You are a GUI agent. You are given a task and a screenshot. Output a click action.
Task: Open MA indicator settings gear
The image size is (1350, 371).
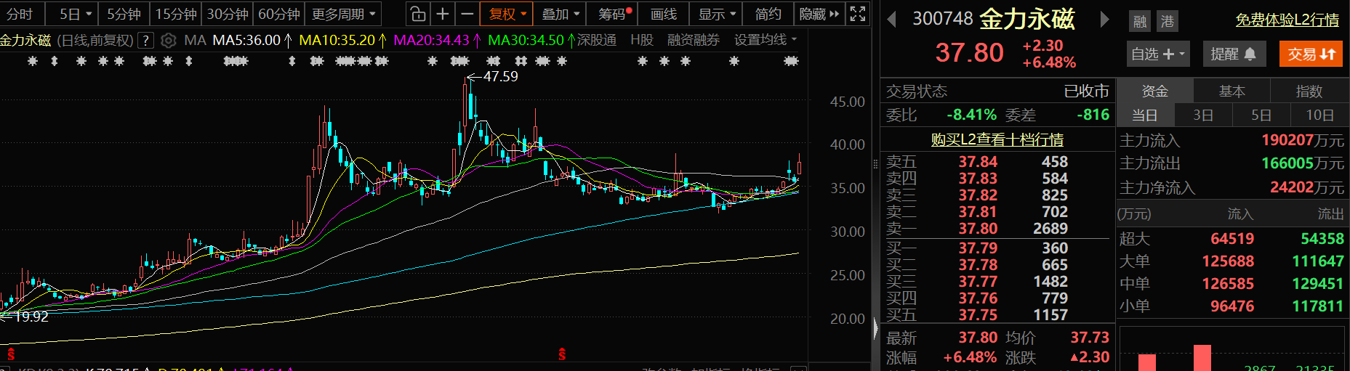[x=168, y=41]
